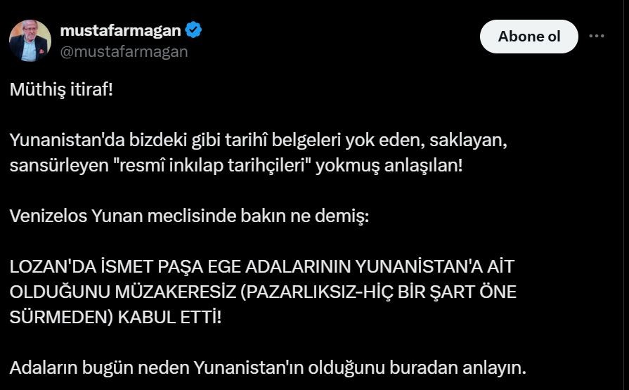This screenshot has height=390, width=629.
Task: Click the gray @mustafarmagan handle
Action: (x=124, y=52)
